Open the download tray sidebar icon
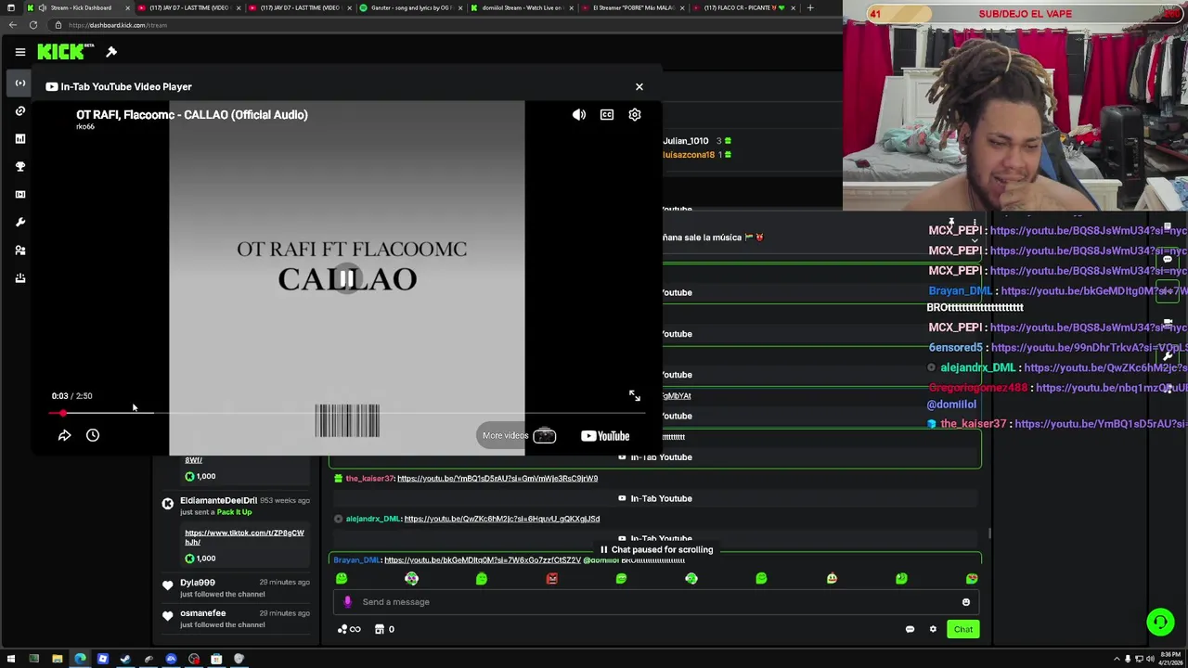 (x=20, y=277)
